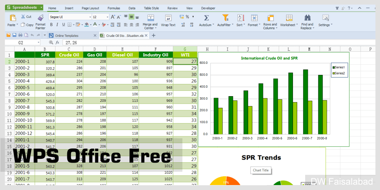
Task: Switch to the Page Layout tab
Action: (90, 8)
